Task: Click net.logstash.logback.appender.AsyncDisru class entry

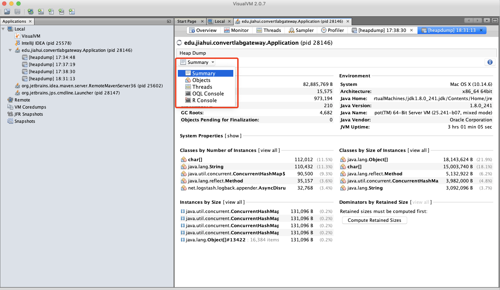Action: point(236,188)
